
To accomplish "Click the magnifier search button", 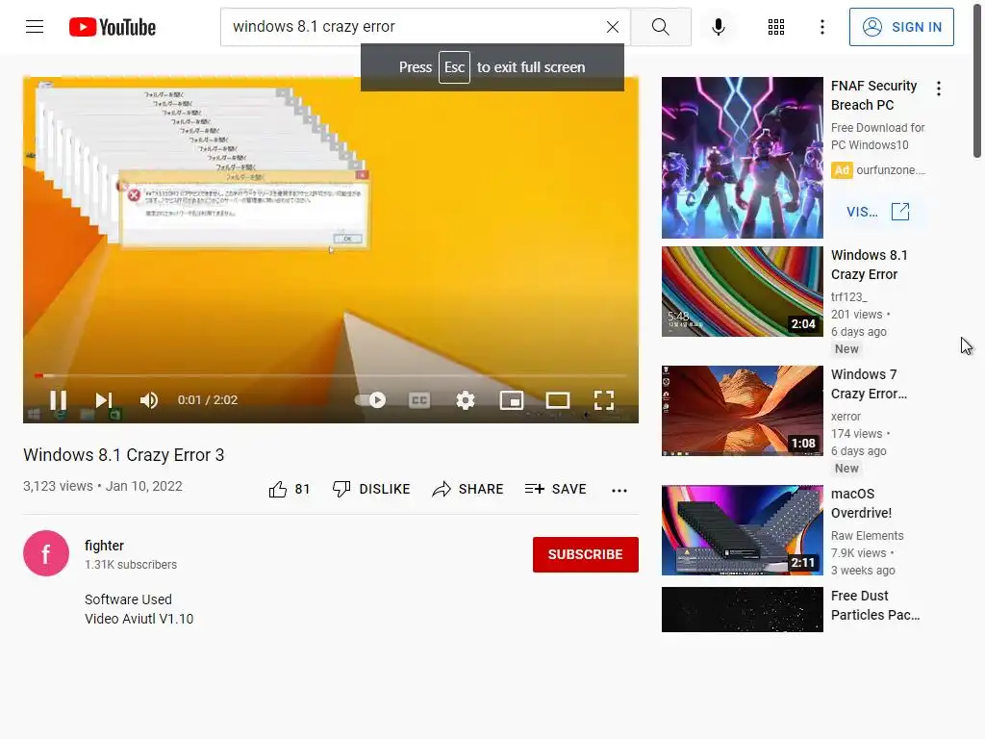I will click(660, 27).
